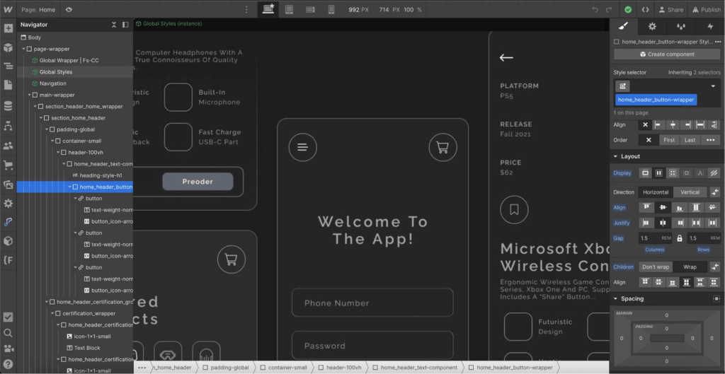Open element options three-dots menu
725x374 pixels.
(718, 42)
